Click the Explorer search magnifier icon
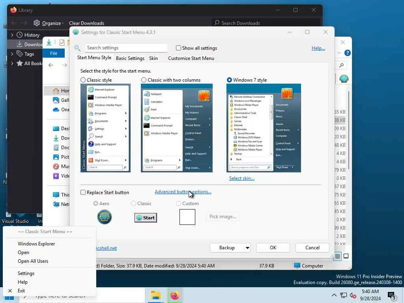 pos(342,65)
